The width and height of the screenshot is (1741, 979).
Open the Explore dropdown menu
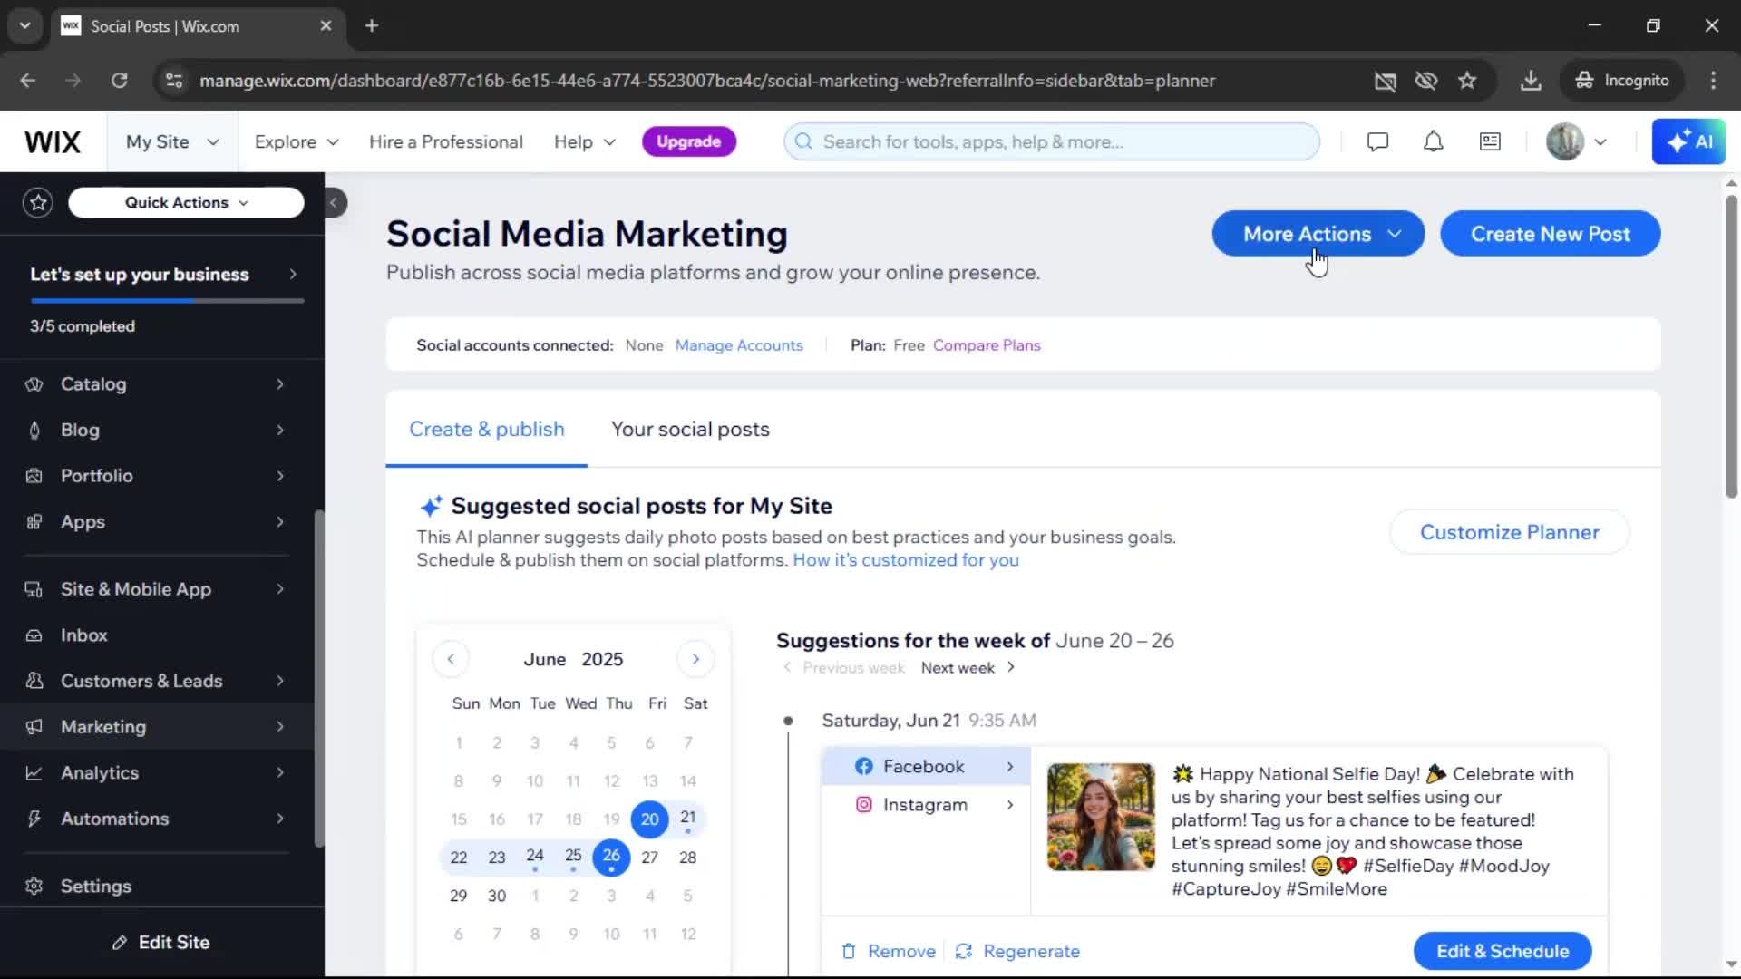tap(297, 141)
